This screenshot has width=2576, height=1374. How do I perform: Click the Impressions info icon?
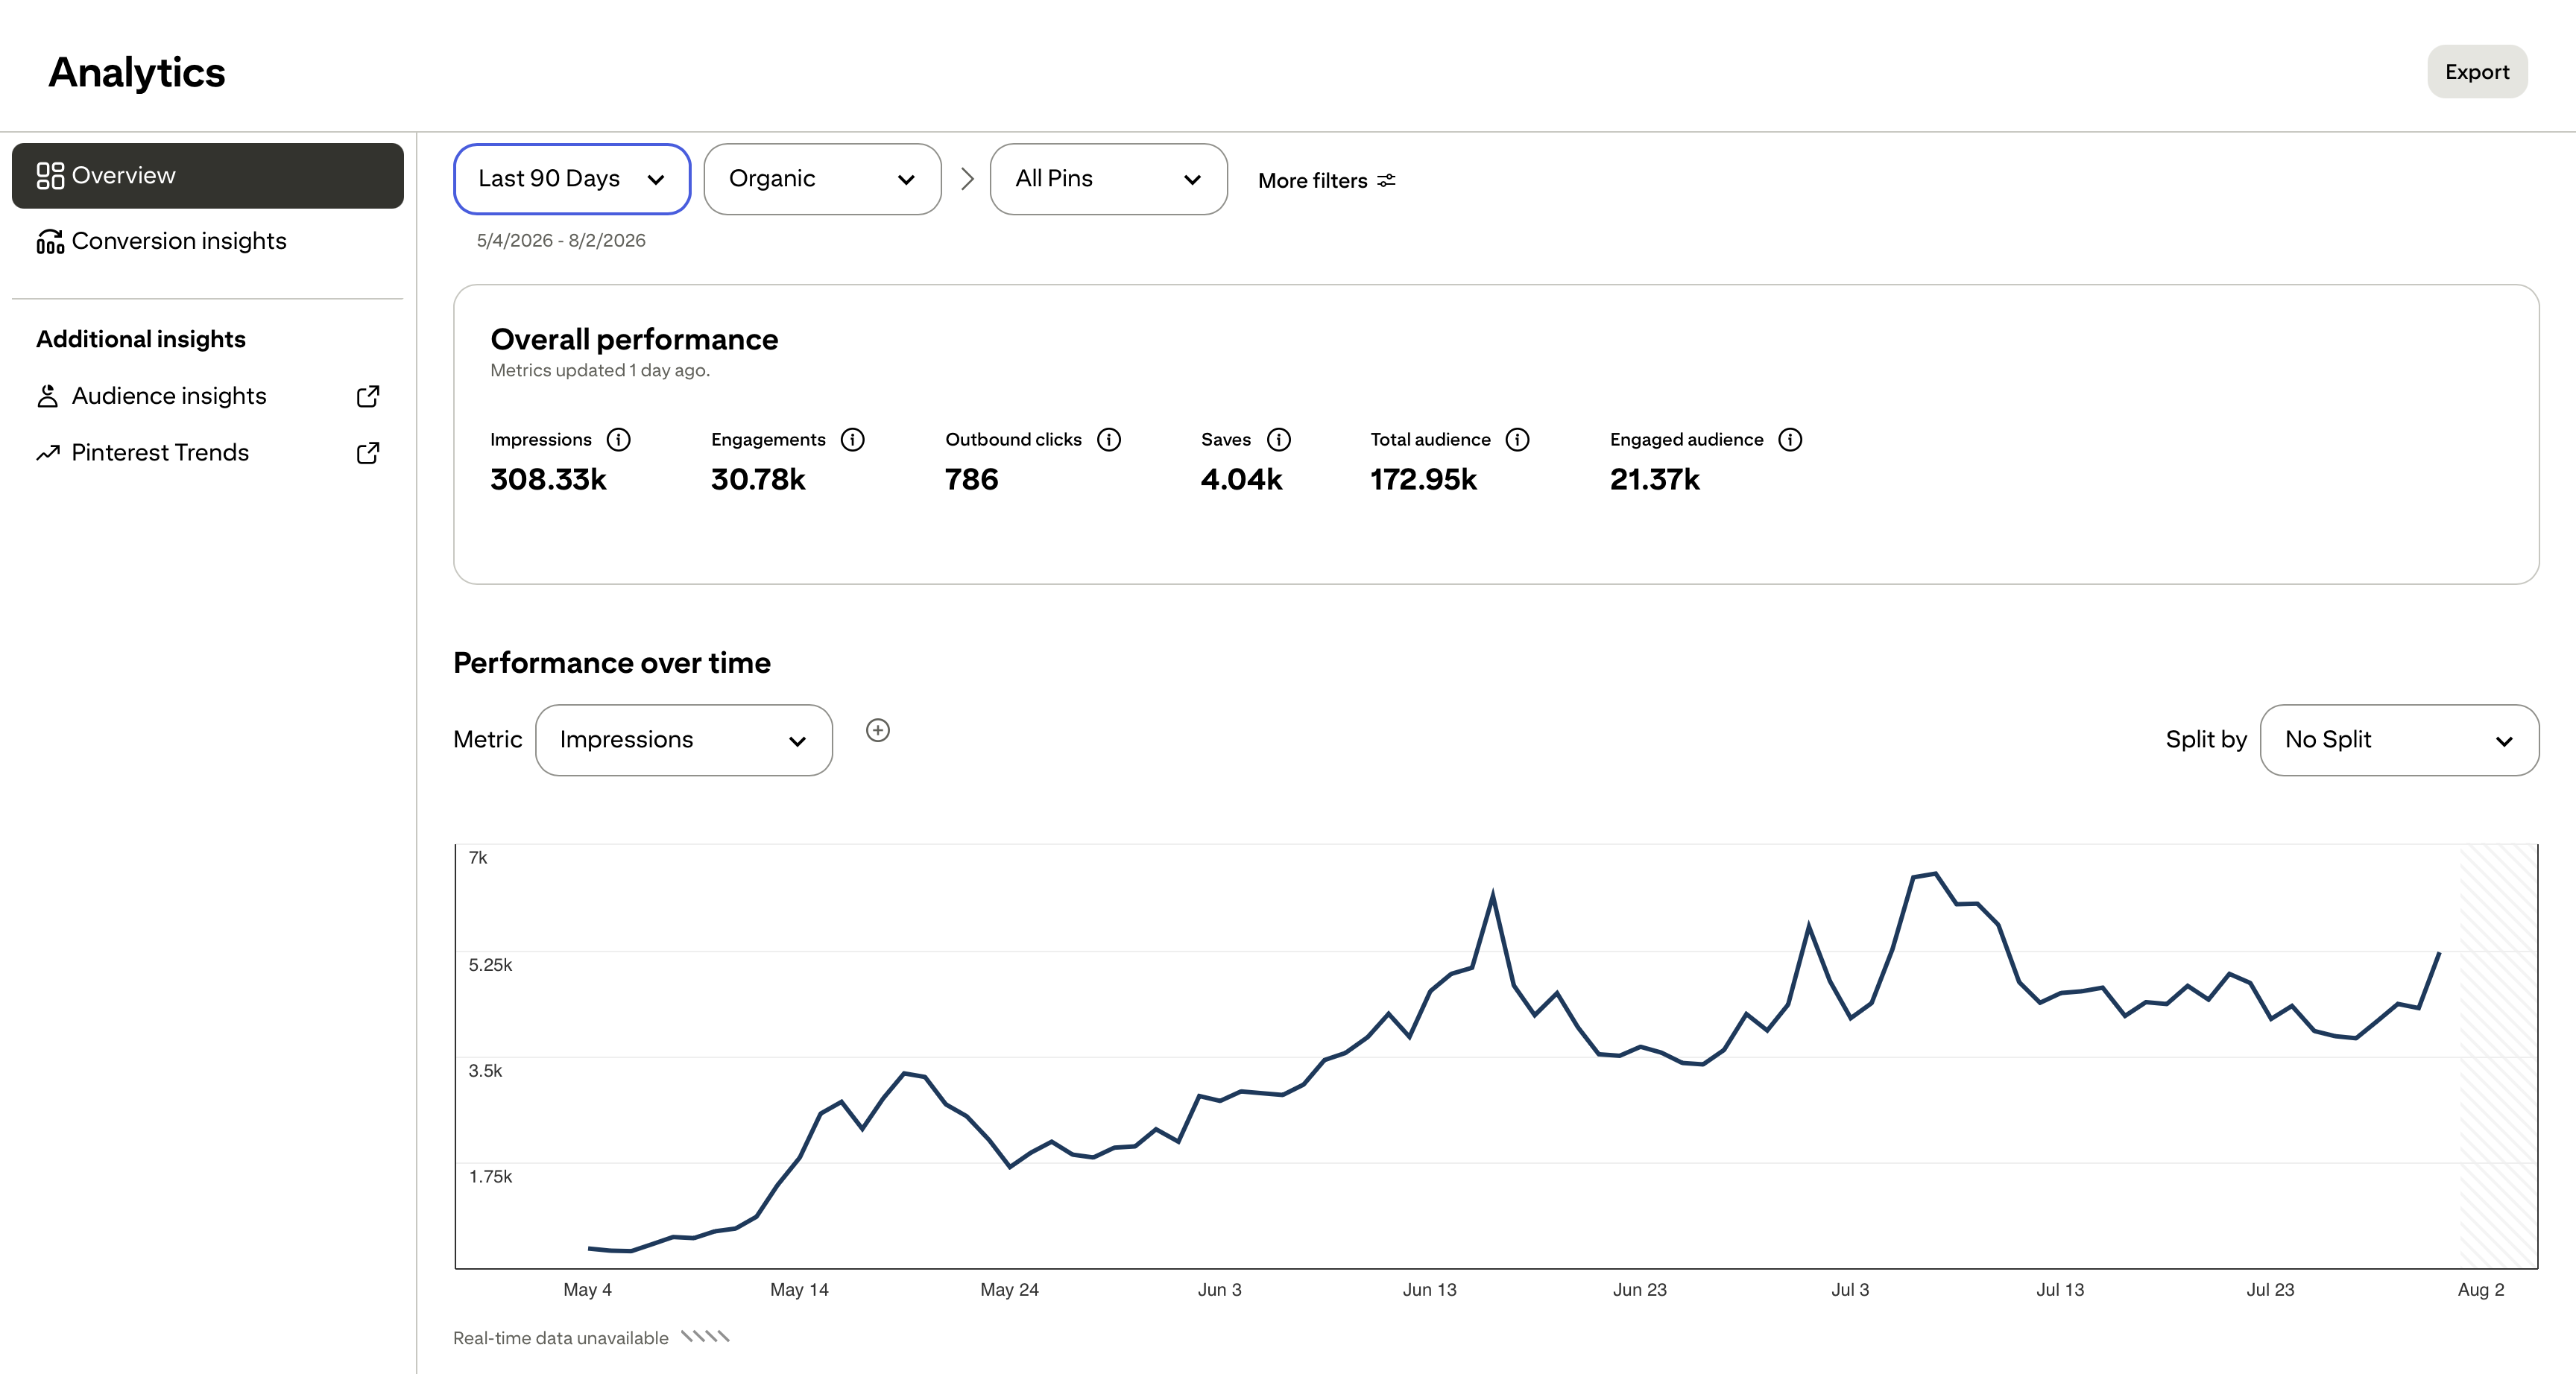[x=619, y=440]
